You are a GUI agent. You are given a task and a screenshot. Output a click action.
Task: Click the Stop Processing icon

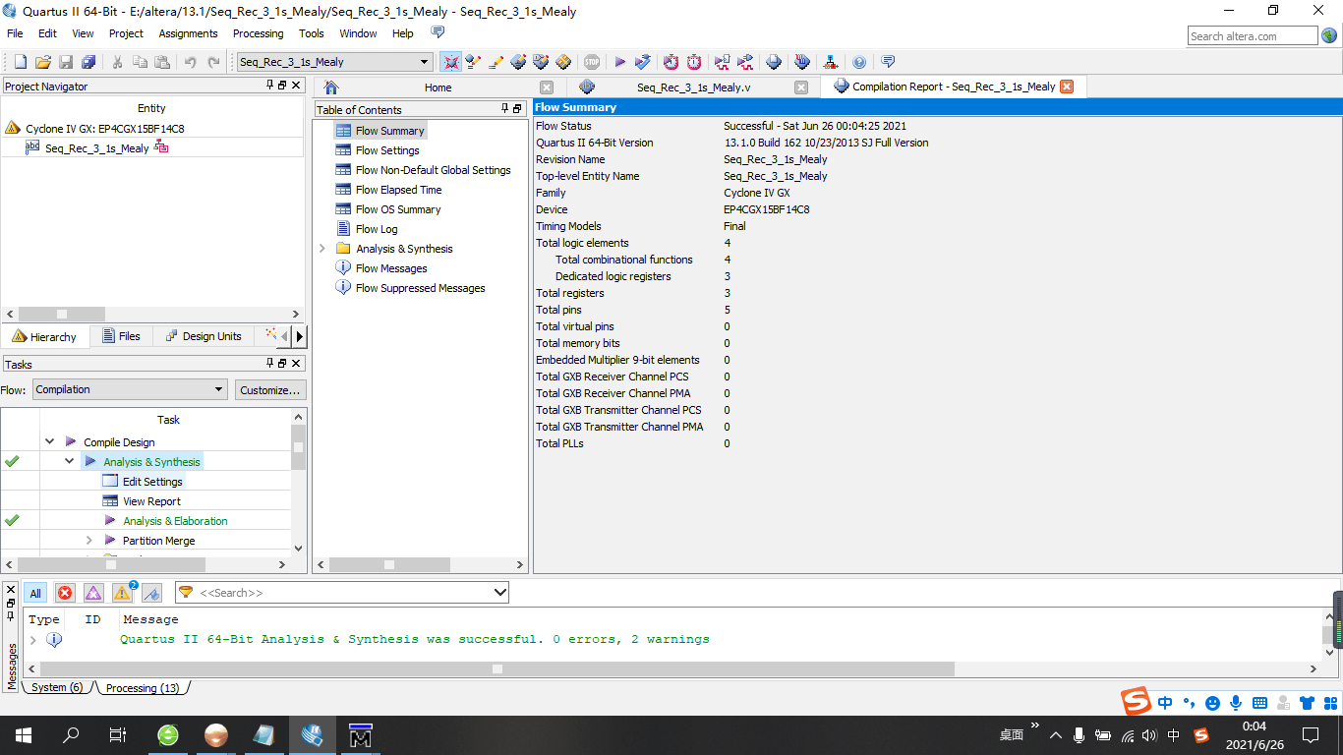pos(592,62)
